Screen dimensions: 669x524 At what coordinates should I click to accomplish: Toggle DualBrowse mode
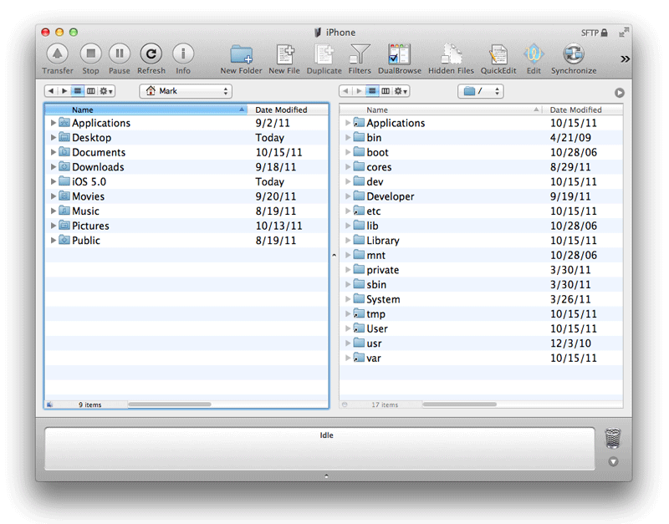coord(400,54)
